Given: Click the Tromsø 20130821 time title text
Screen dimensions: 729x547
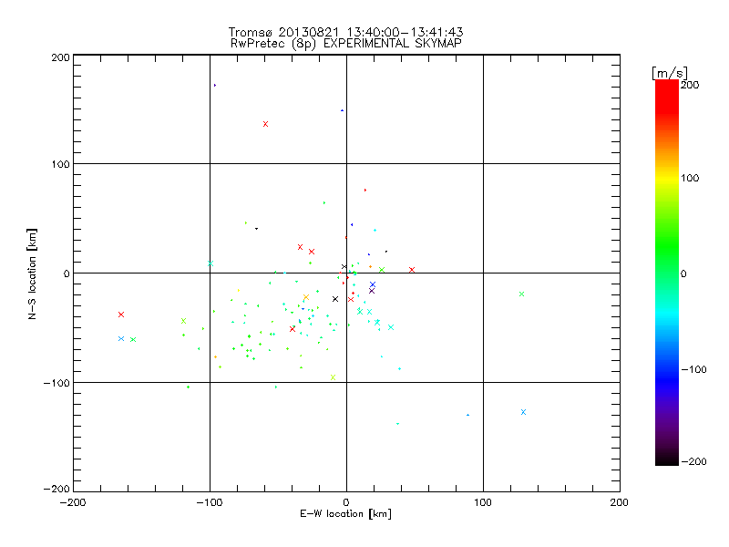Looking at the screenshot, I should coord(345,32).
